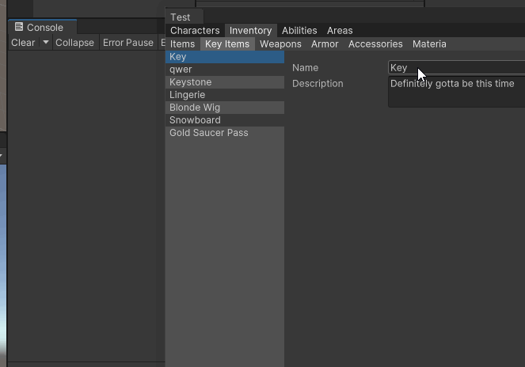Select the Key entry in the list
Screen dimensions: 525x367
pyautogui.click(x=225, y=57)
